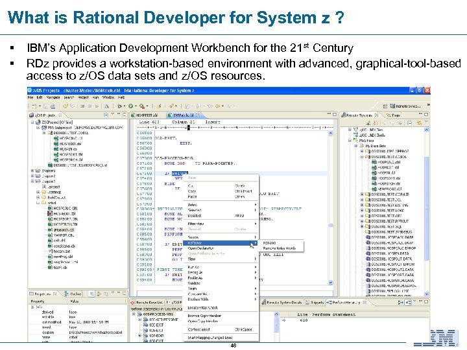Click the HOSPCALC.cbl file icon in the cobol folder
Viewport: 467px width, 350px height.
50,207
